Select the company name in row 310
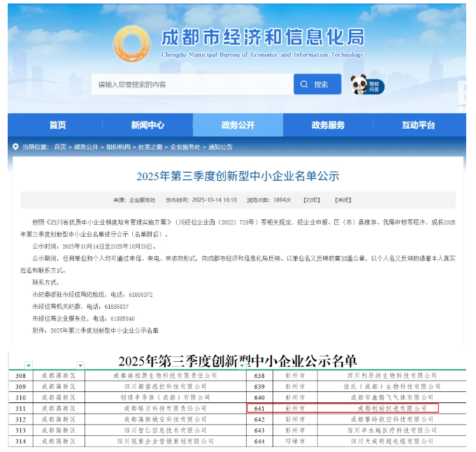476x452 pixels. (x=165, y=398)
